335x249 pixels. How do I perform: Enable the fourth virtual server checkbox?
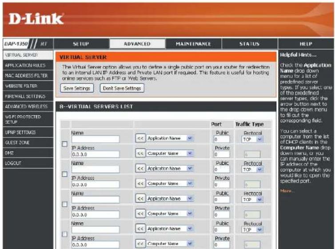(64, 234)
